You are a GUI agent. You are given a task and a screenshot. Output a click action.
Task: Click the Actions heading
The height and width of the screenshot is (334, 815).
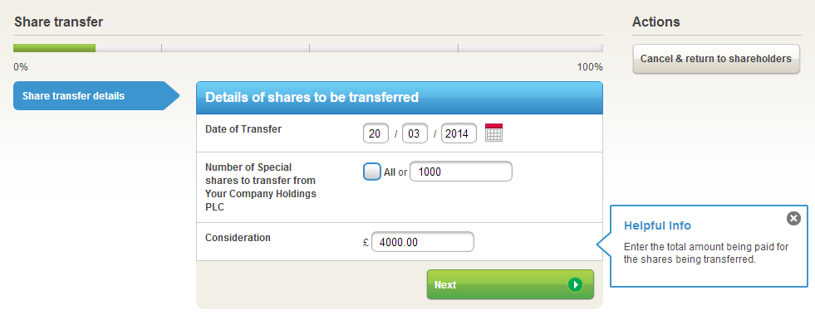click(x=655, y=22)
